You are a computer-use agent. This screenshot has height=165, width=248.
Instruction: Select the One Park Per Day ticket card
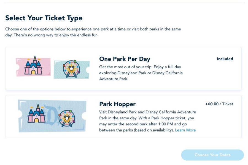[x=123, y=68]
